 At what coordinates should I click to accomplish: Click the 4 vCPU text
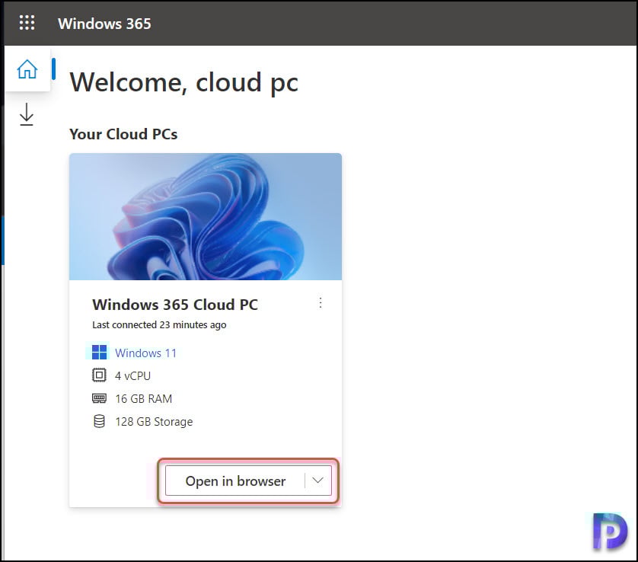tap(132, 375)
